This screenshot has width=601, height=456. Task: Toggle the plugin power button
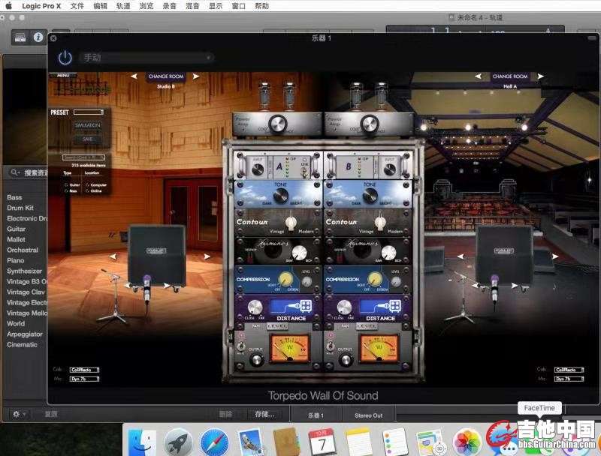65,58
